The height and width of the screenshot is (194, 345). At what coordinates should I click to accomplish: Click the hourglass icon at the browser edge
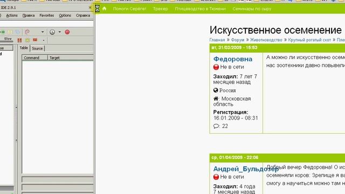pyautogui.click(x=97, y=9)
